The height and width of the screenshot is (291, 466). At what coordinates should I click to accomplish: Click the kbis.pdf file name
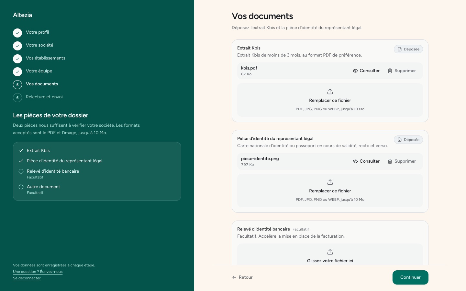point(249,68)
